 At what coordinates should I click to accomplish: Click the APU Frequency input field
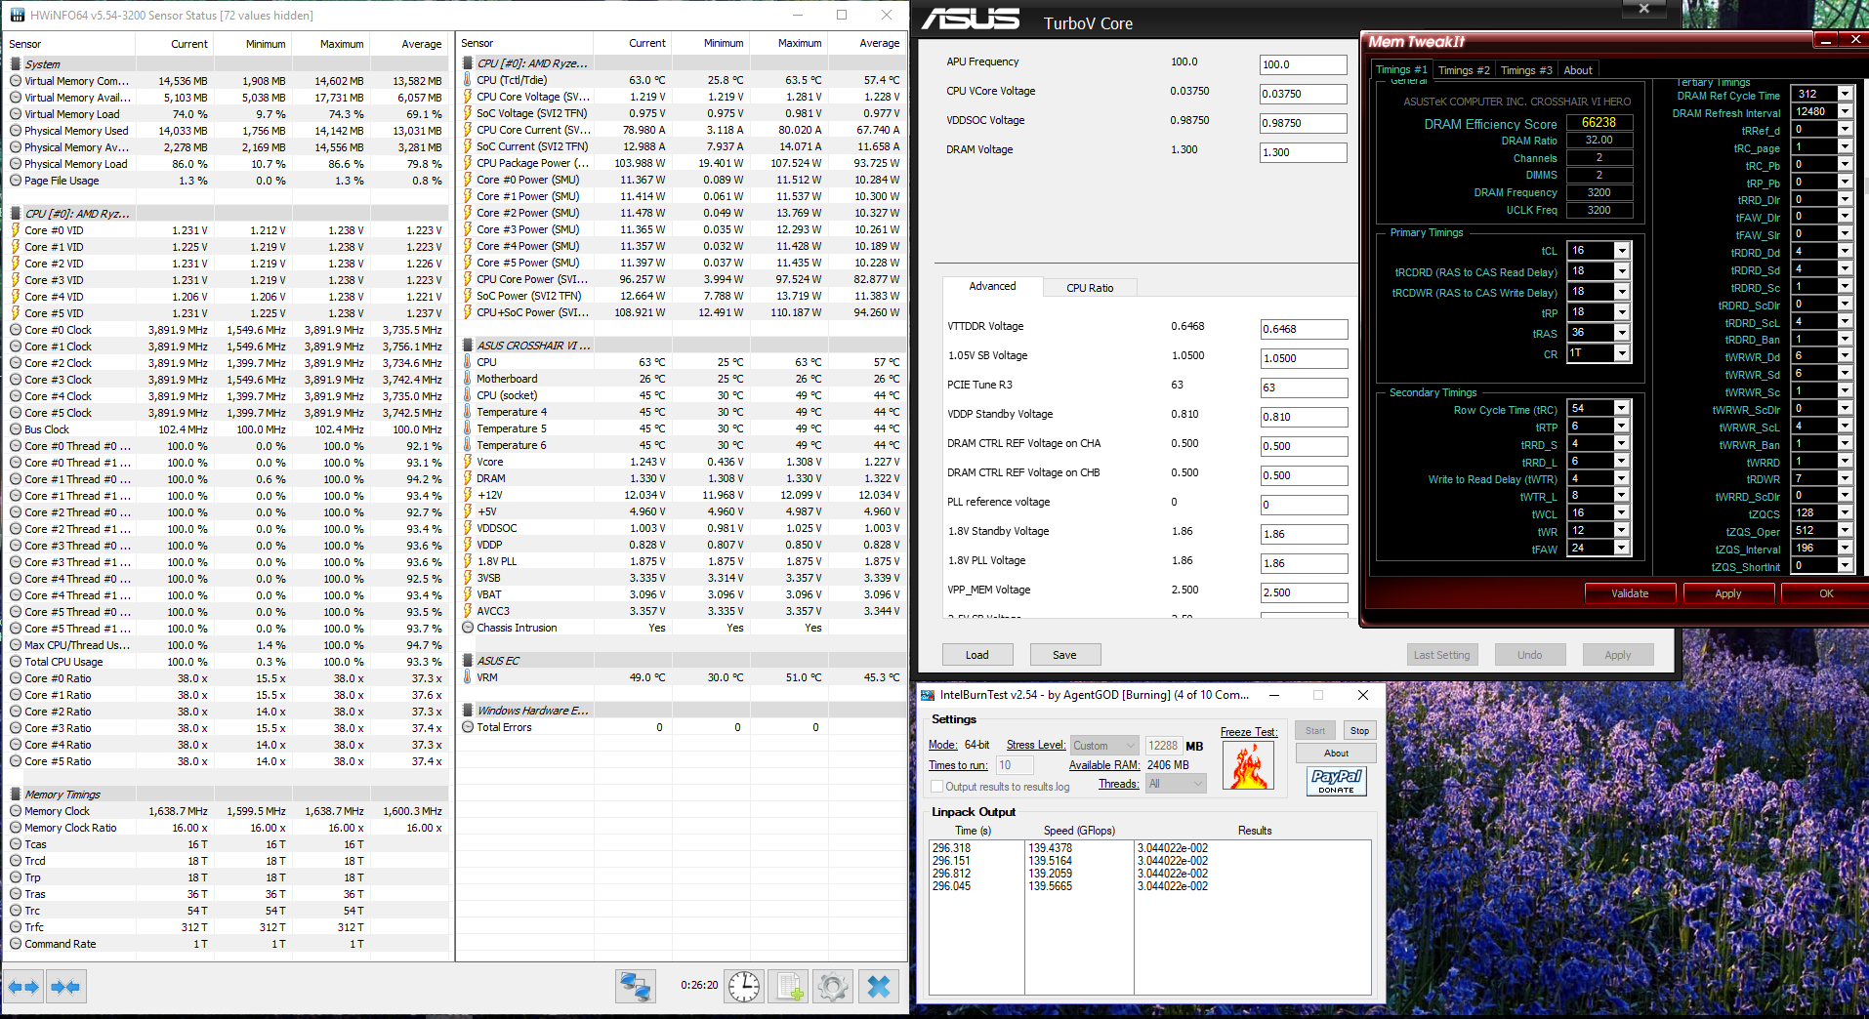1304,64
